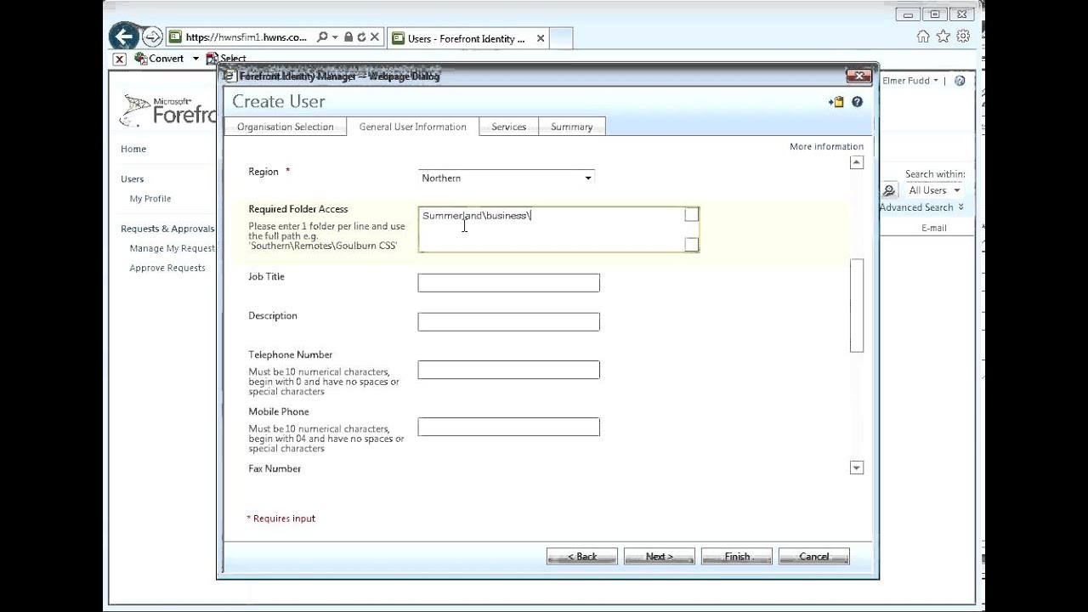The width and height of the screenshot is (1088, 612).
Task: Click the Description input field
Action: click(508, 322)
